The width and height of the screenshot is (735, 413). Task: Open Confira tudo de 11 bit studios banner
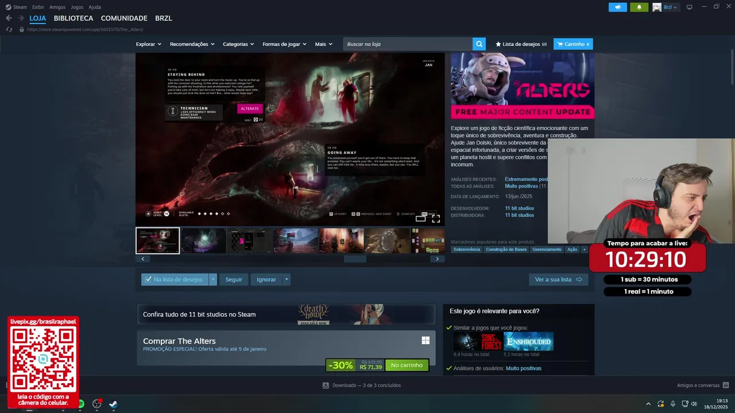(x=286, y=314)
